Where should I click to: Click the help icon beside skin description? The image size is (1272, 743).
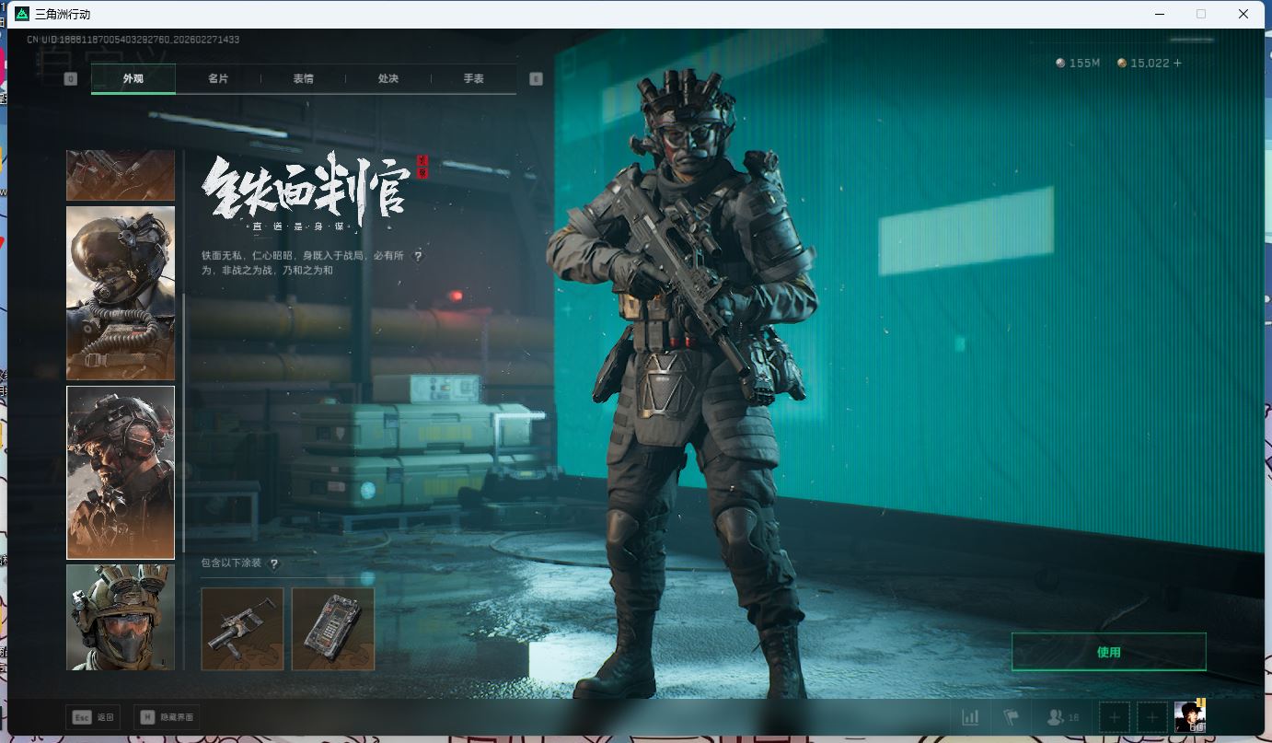point(418,256)
